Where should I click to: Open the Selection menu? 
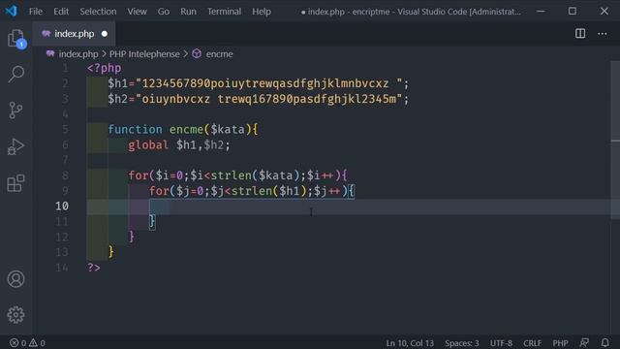[98, 12]
